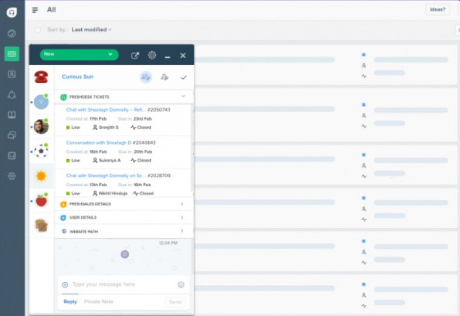Expand the User Details section
This screenshot has width=460, height=316.
tap(124, 217)
